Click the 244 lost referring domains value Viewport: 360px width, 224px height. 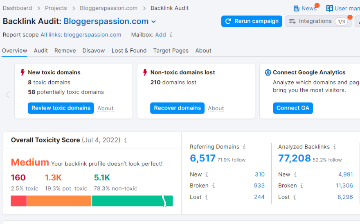[259, 197]
